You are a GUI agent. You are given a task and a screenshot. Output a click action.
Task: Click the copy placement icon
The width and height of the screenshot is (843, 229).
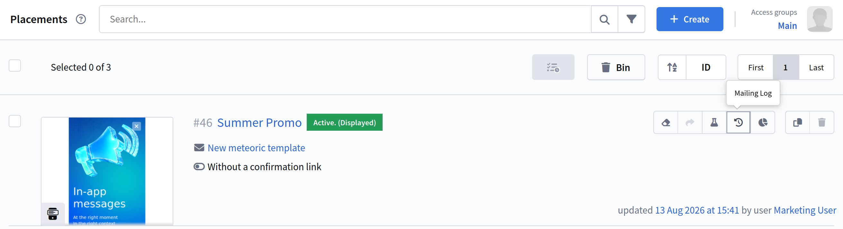[798, 122]
